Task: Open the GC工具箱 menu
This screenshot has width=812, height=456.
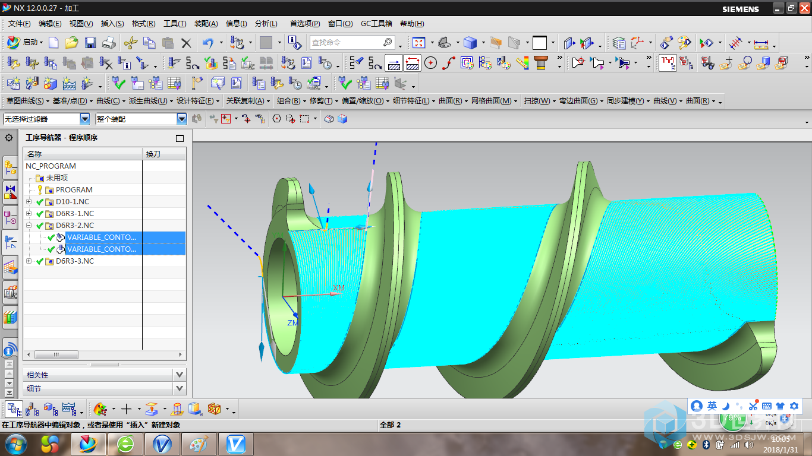Action: [376, 24]
